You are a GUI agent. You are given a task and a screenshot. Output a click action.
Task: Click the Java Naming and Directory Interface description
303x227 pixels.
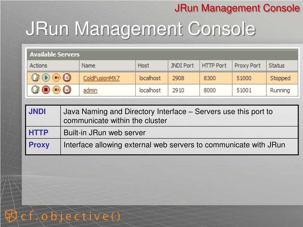pos(168,116)
